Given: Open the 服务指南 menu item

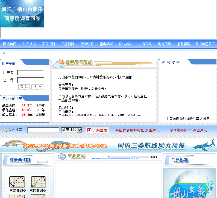Looking at the screenshot, I should 184,44.
